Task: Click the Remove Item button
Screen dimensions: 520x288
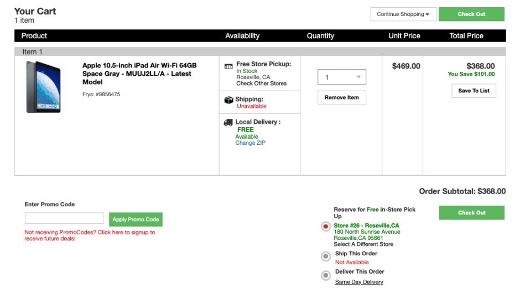Action: point(342,97)
